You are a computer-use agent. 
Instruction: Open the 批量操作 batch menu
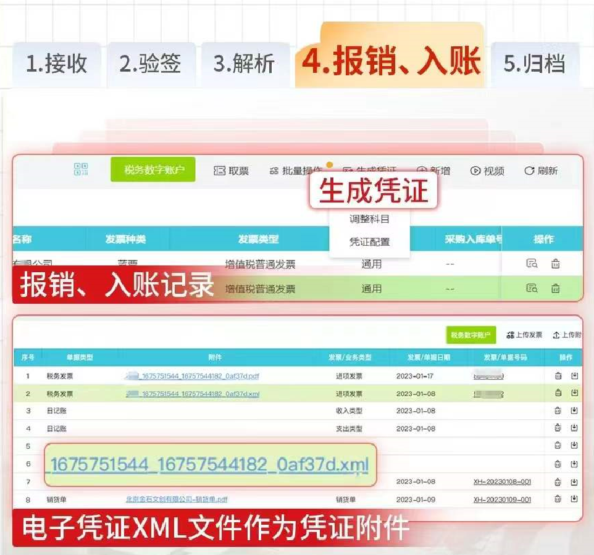(x=296, y=171)
